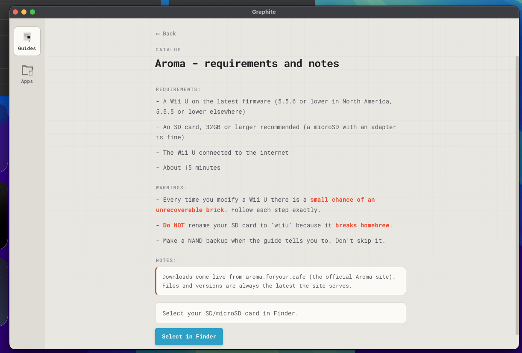The image size is (522, 353).
Task: Click the SD card 32GB requirement line
Action: coord(276,132)
